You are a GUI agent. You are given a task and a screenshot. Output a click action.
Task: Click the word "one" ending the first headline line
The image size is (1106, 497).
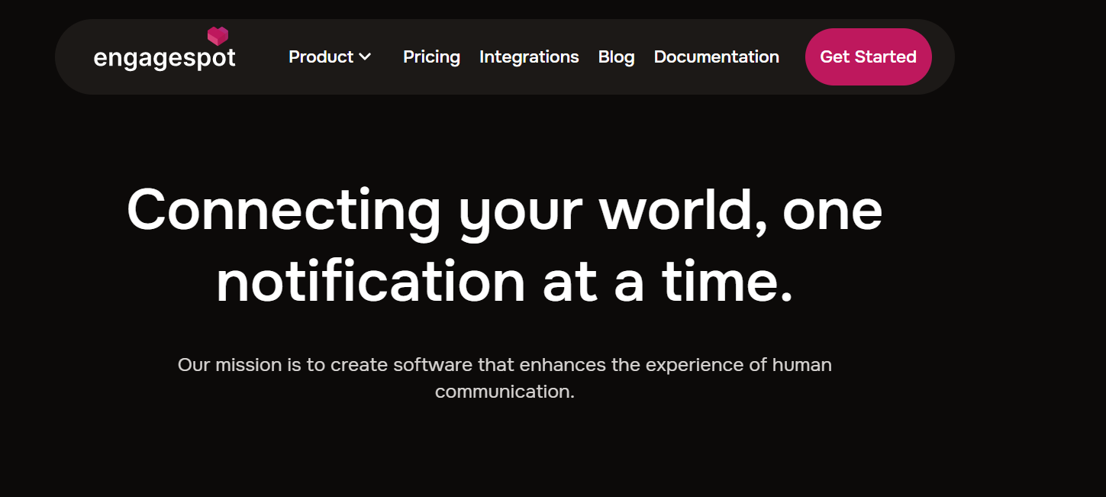(x=832, y=209)
